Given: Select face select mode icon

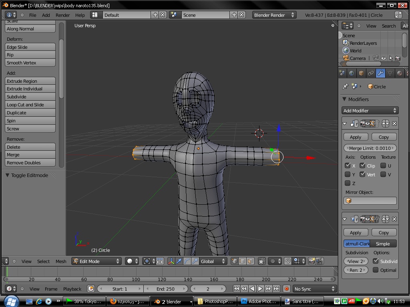Looking at the screenshot, I should pyautogui.click(x=250, y=261).
